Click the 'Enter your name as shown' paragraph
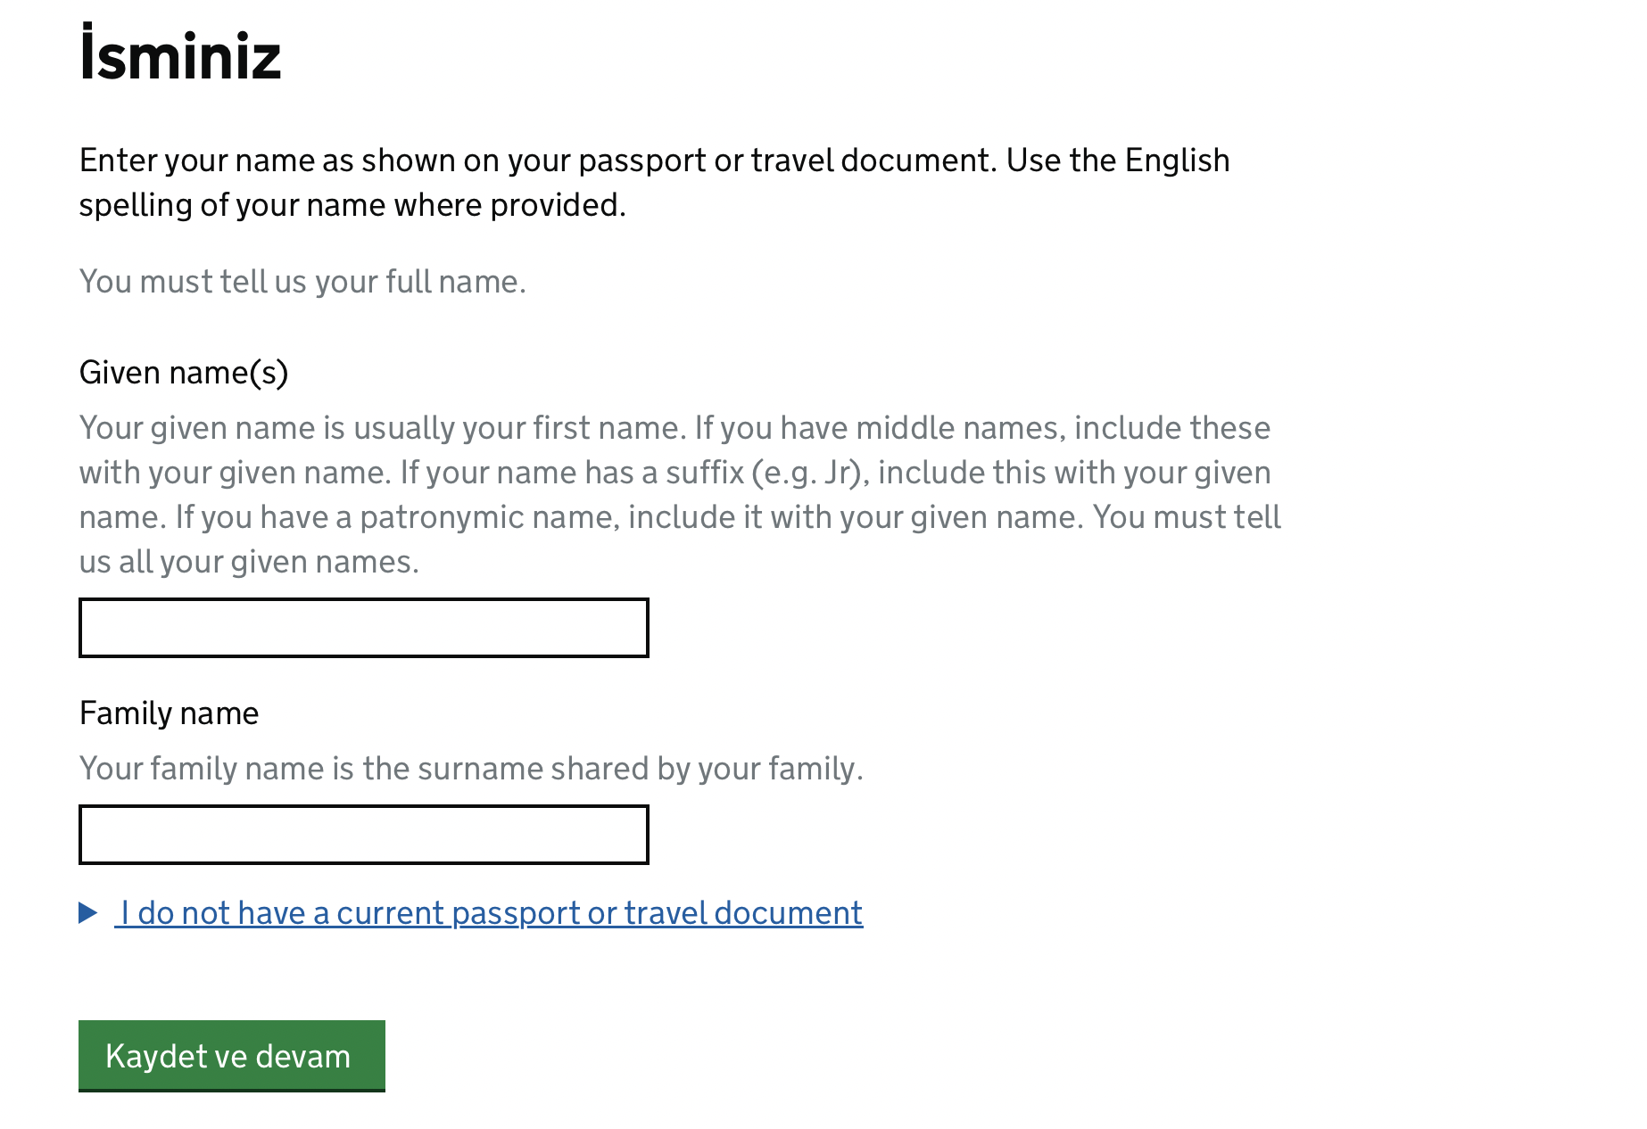 [655, 183]
